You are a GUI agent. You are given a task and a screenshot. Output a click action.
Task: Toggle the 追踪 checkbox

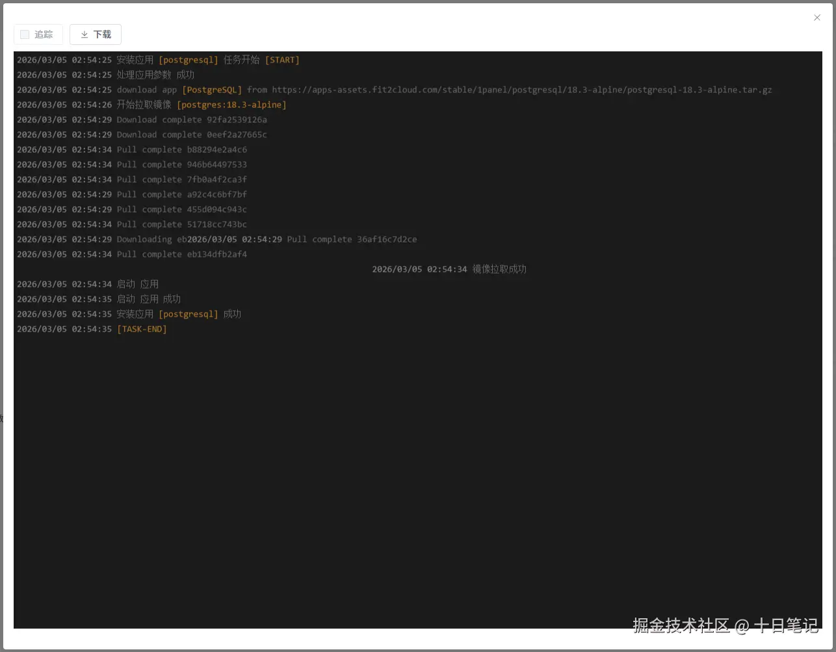(25, 34)
